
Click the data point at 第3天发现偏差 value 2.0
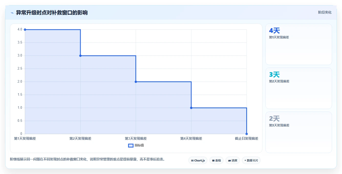pyautogui.click(x=136, y=82)
